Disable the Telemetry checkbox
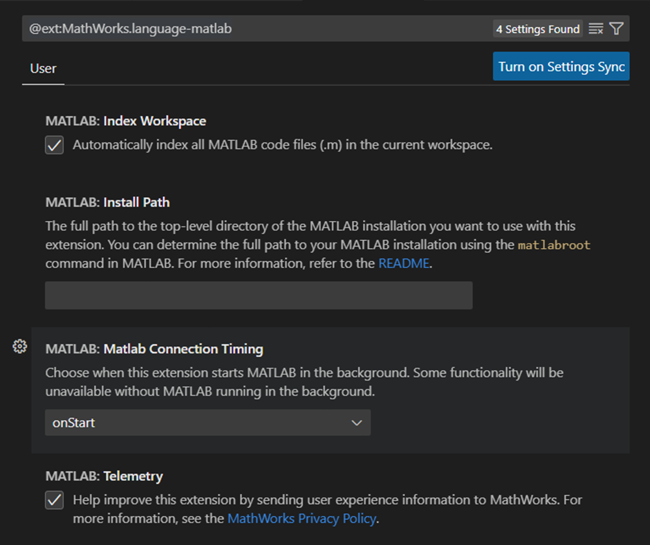 (55, 500)
